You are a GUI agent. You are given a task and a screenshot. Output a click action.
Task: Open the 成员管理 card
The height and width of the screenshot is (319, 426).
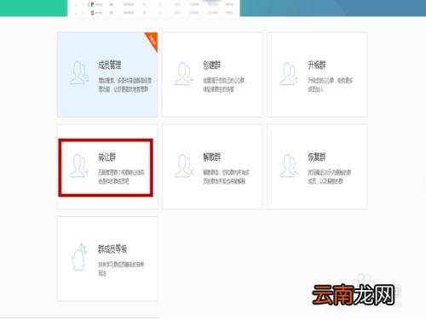pos(107,75)
